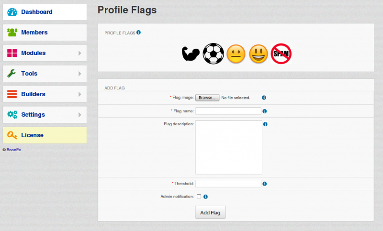The height and width of the screenshot is (231, 383).
Task: Click info icon beside Threshold field
Action: tap(265, 184)
